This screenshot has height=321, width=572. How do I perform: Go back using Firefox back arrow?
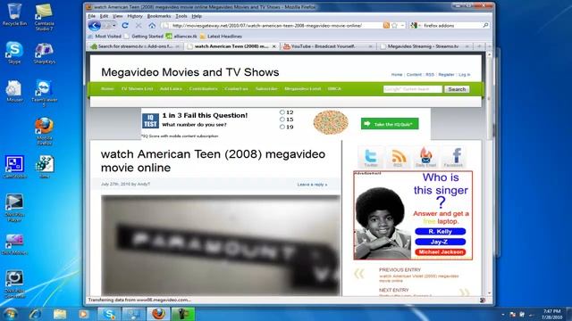click(x=94, y=26)
